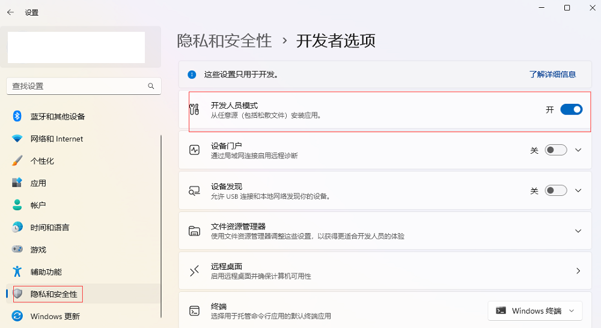Click the back arrow icon
This screenshot has width=601, height=328.
[10, 12]
